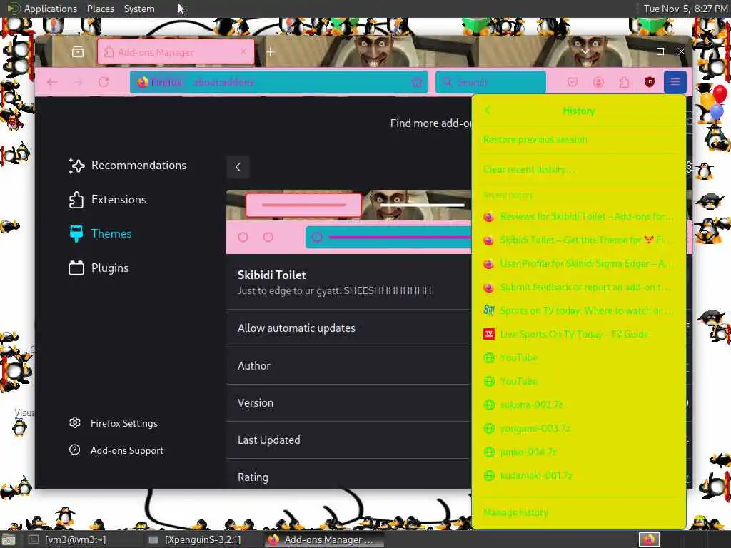This screenshot has height=548, width=731.
Task: Click the Extensions puzzle icon in the sidebar
Action: click(x=76, y=200)
